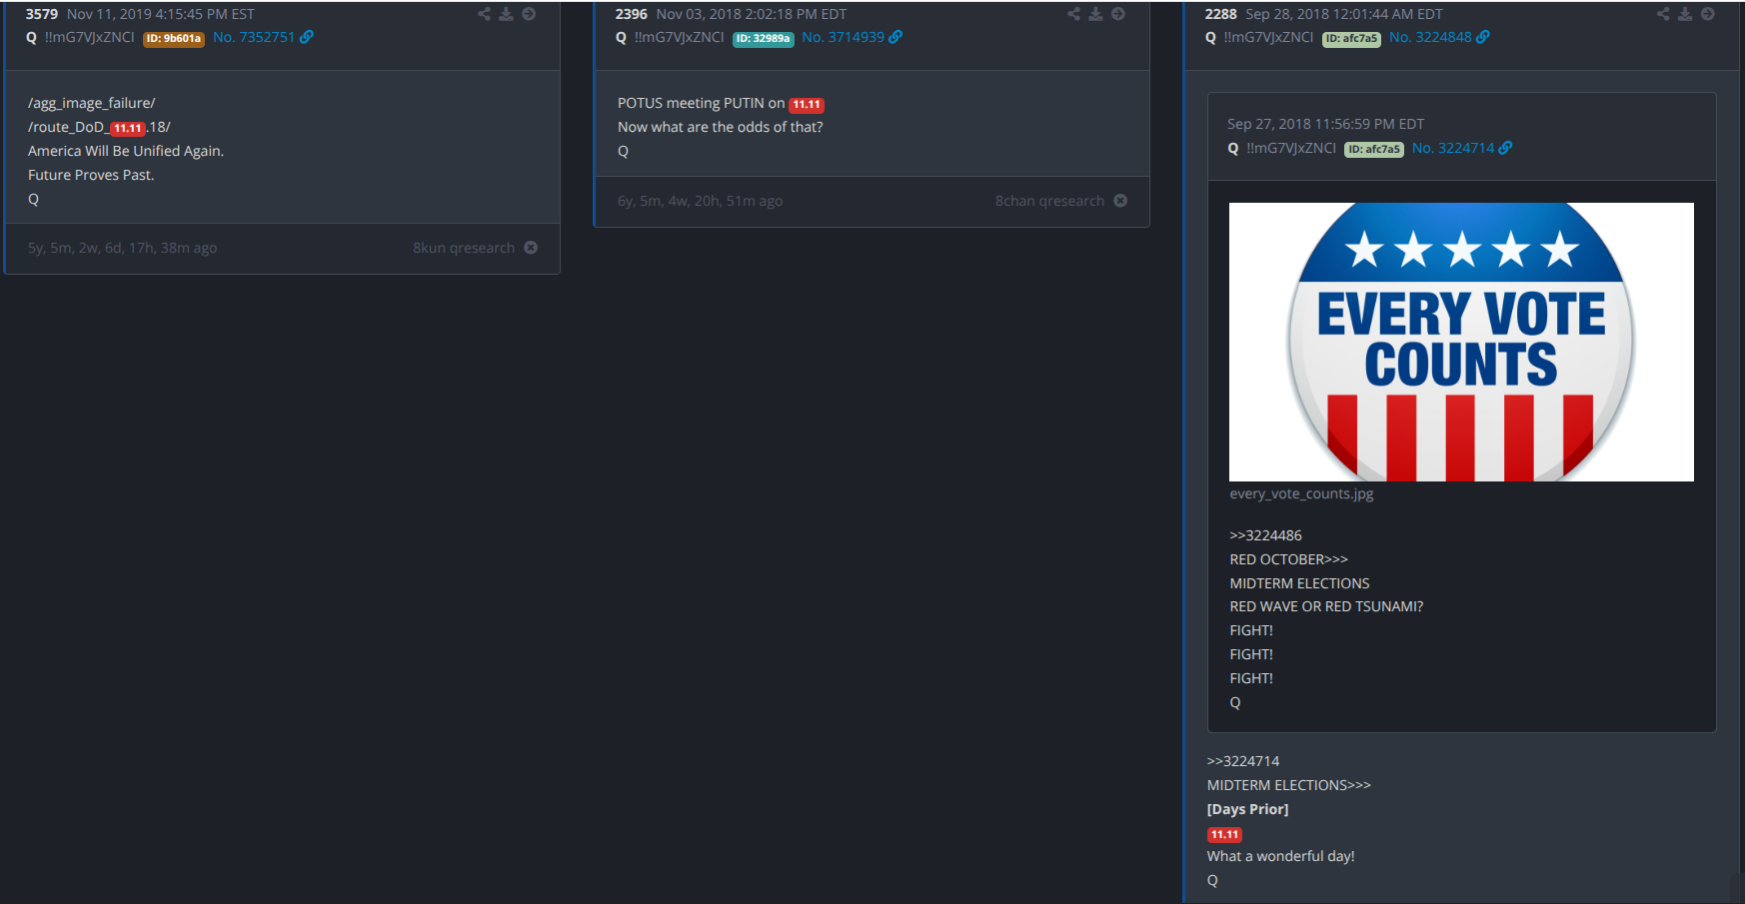This screenshot has height=904, width=1745.
Task: Click reply reference >>3224714
Action: point(1243,761)
